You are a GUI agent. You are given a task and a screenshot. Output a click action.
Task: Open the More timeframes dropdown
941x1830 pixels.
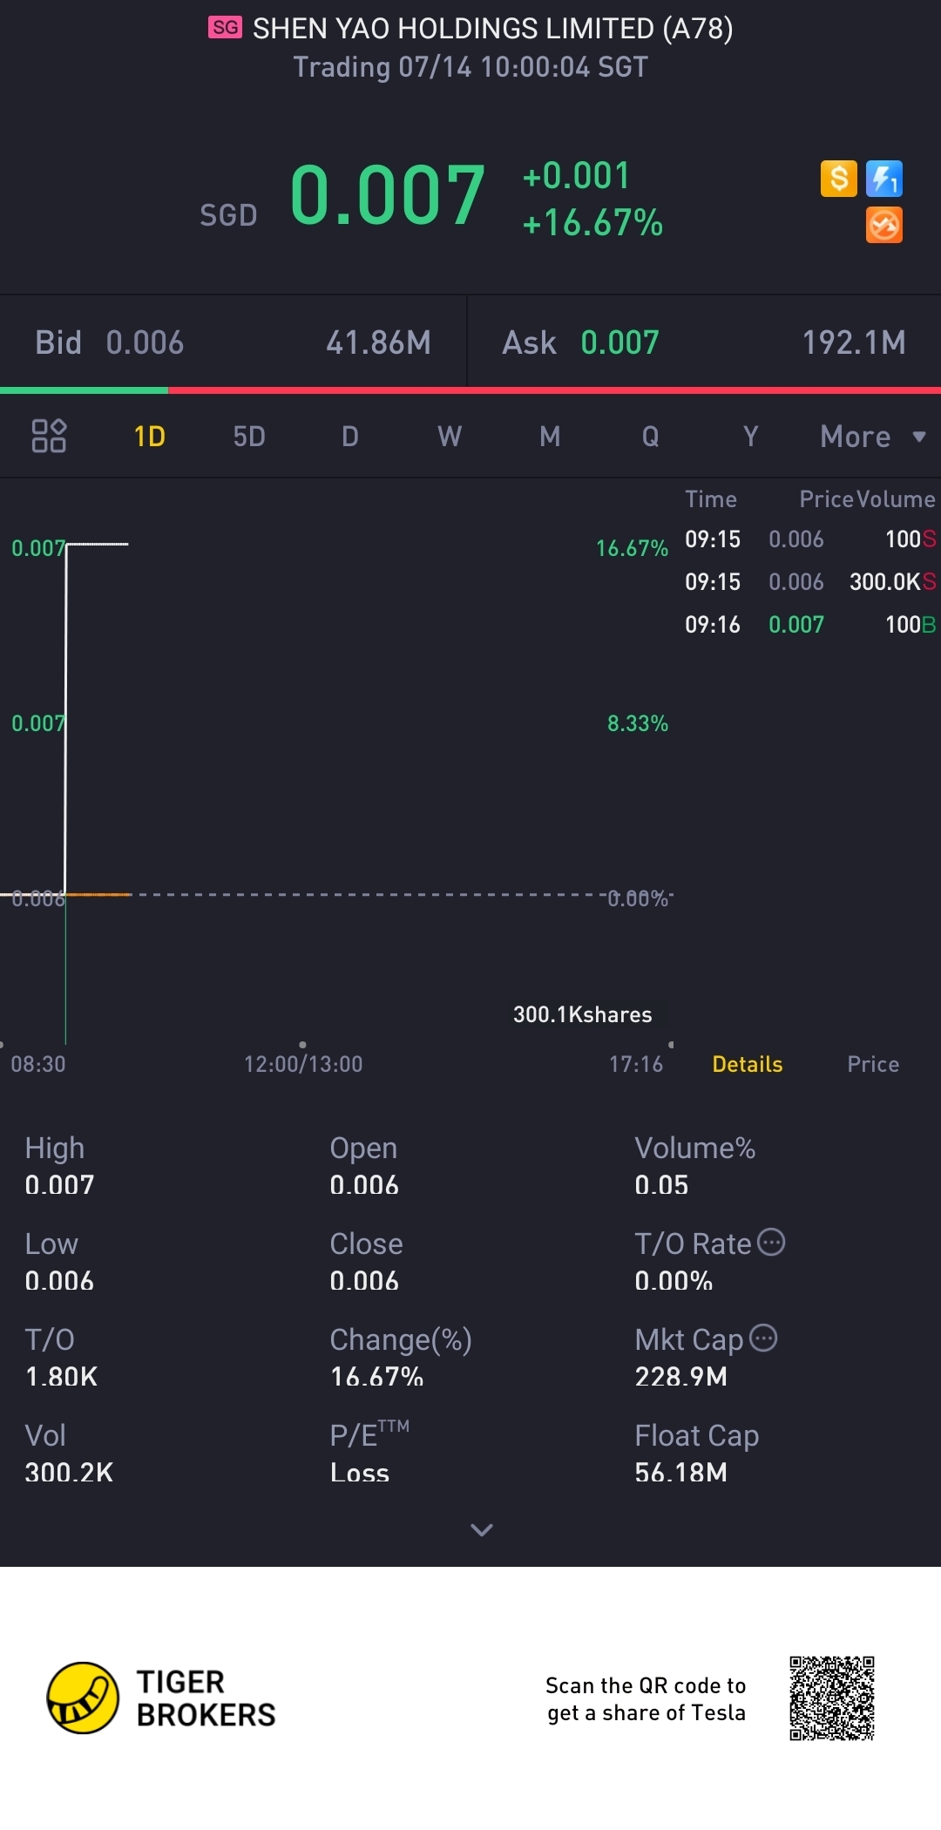[x=871, y=436]
